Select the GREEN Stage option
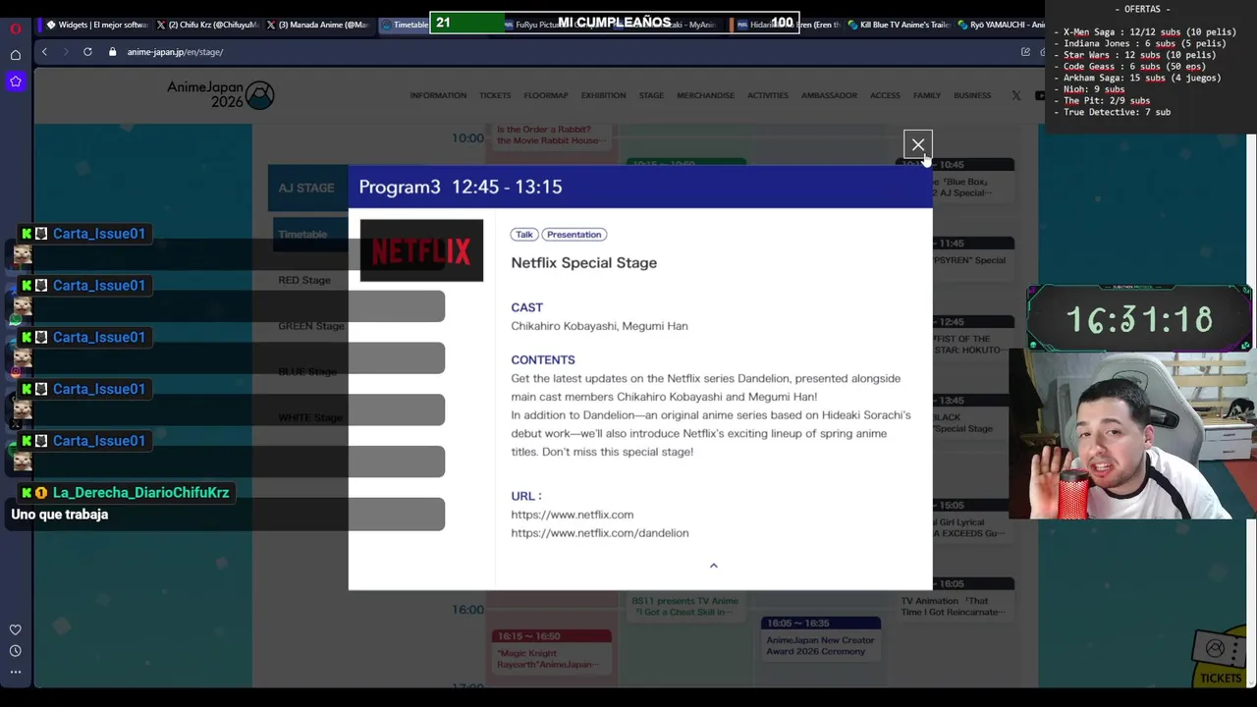Viewport: 1257px width, 707px height. [x=310, y=326]
